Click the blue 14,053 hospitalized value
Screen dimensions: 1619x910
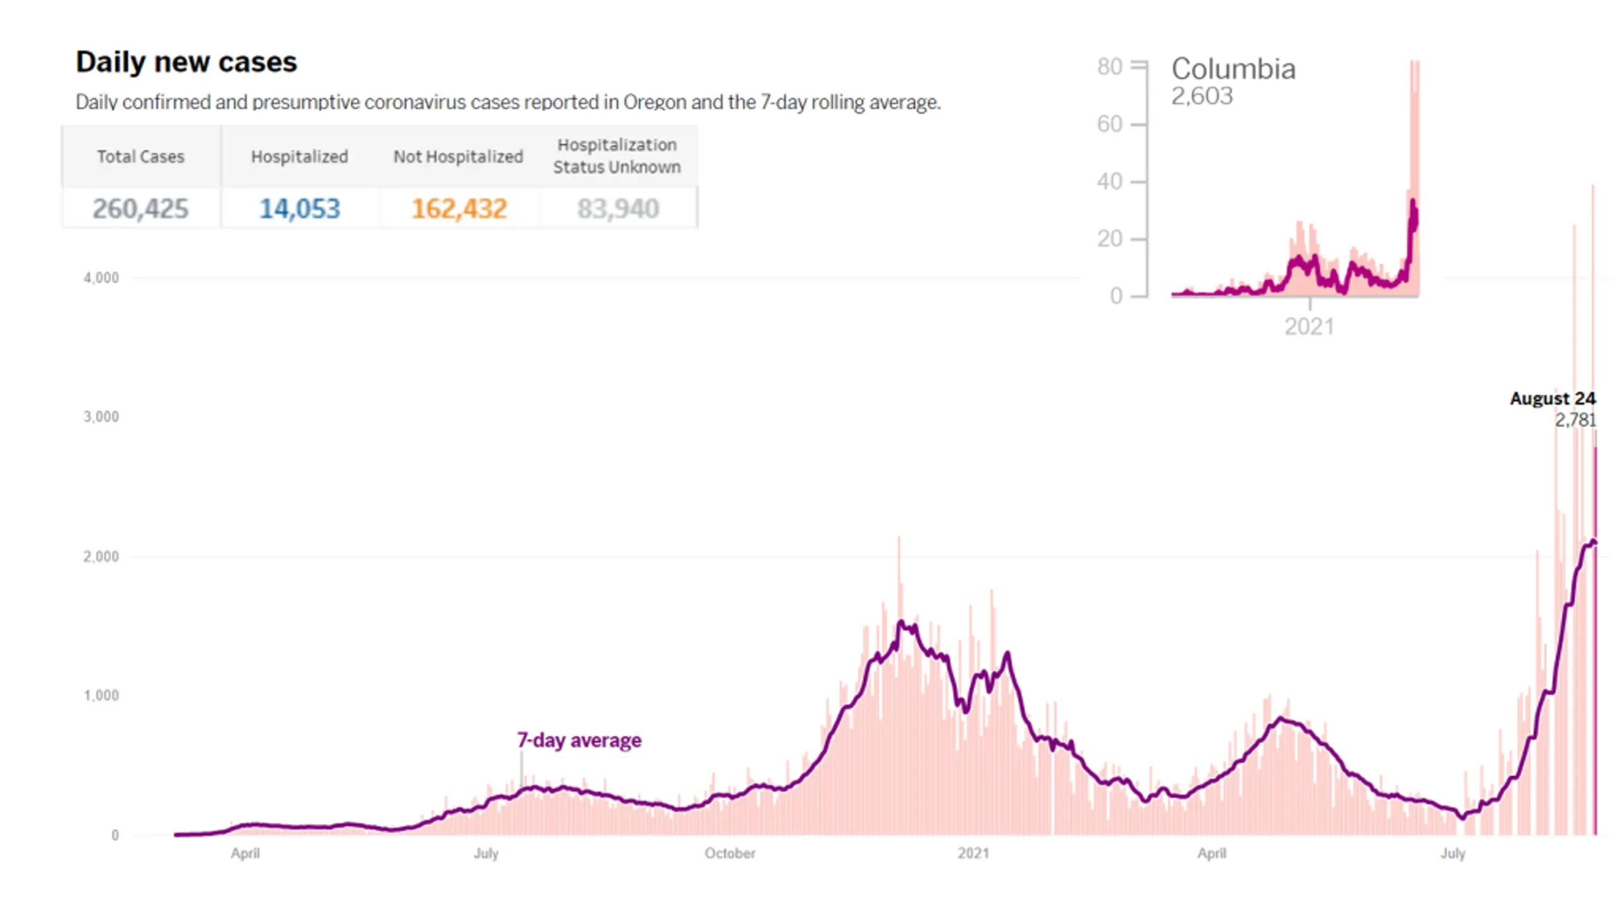(300, 209)
